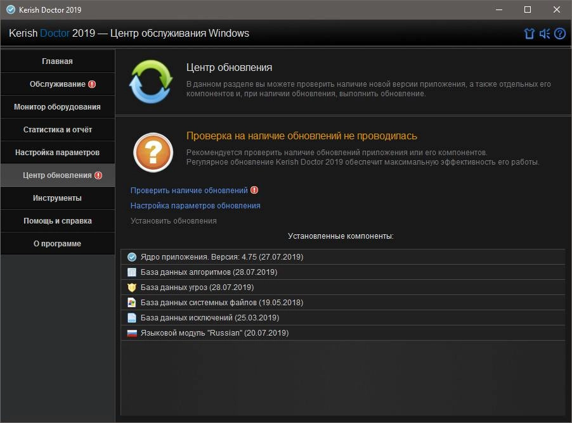This screenshot has height=423, width=572.
Task: Open Помощь и справка
Action: (58, 221)
